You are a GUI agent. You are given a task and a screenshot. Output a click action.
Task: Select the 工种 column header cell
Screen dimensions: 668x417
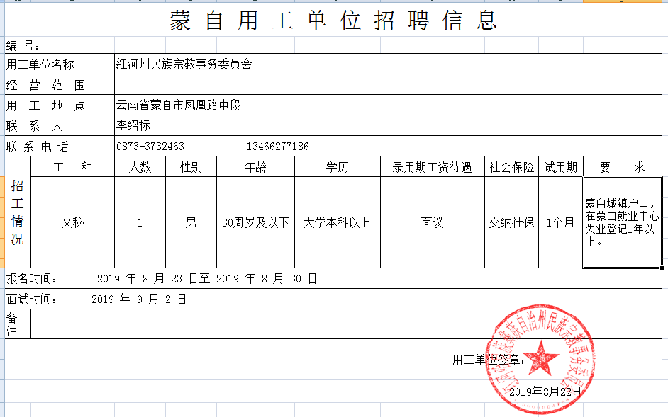[73, 167]
